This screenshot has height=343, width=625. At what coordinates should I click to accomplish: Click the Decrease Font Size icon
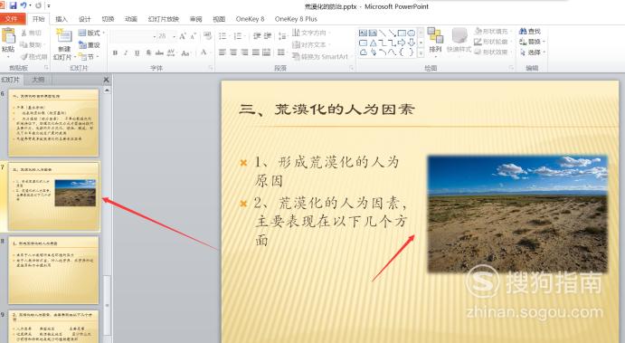click(193, 36)
